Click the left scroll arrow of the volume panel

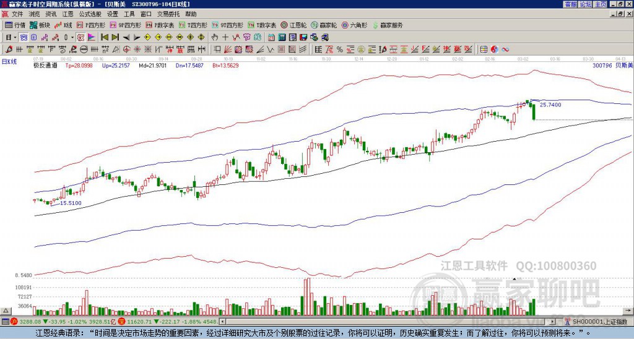pos(222,322)
